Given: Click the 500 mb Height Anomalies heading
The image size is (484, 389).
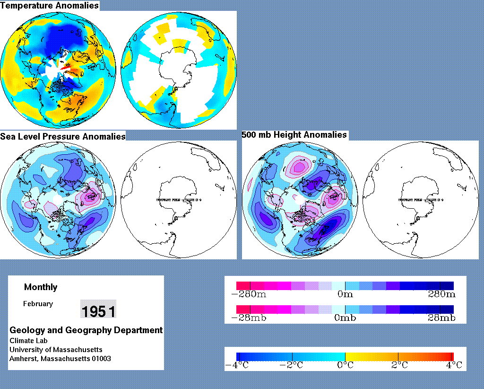Looking at the screenshot, I should [x=294, y=135].
